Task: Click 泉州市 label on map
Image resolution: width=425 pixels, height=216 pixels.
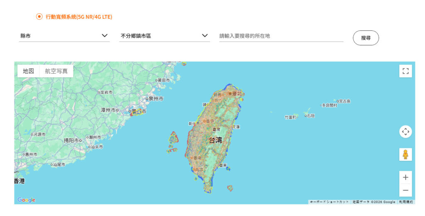Action: click(x=156, y=99)
